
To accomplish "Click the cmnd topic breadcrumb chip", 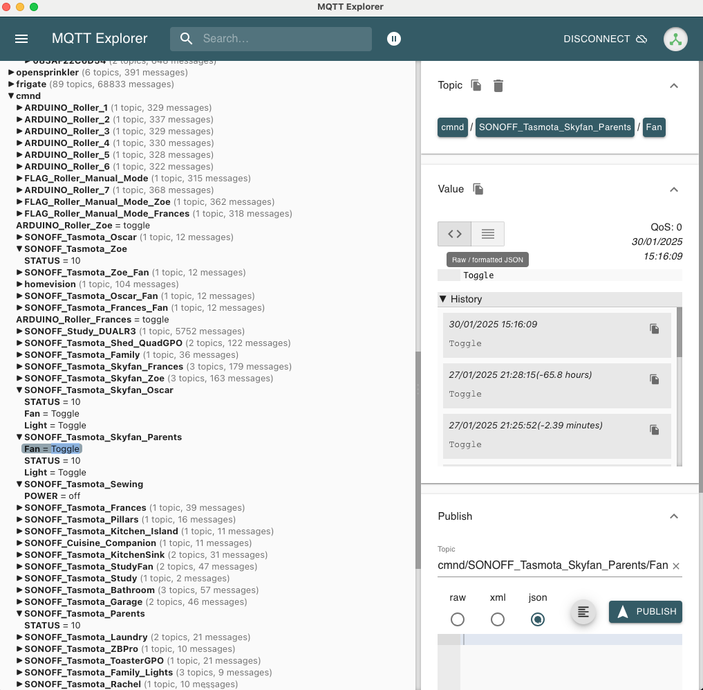I will click(x=452, y=127).
